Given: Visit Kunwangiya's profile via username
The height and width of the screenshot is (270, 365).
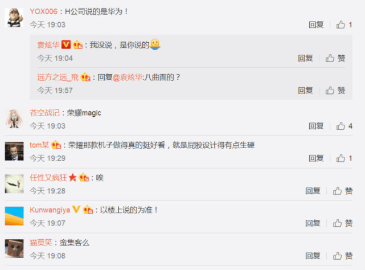Looking at the screenshot, I should click(x=50, y=210).
